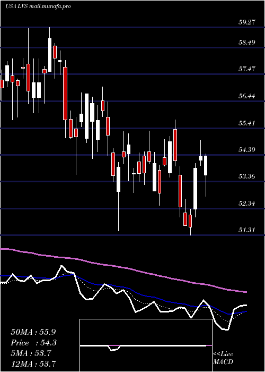Click the 5MA : 53.7 reading
This screenshot has height=372, width=265.
click(31, 353)
